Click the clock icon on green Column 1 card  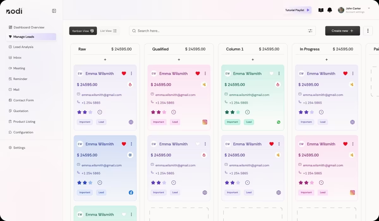[x=247, y=112]
